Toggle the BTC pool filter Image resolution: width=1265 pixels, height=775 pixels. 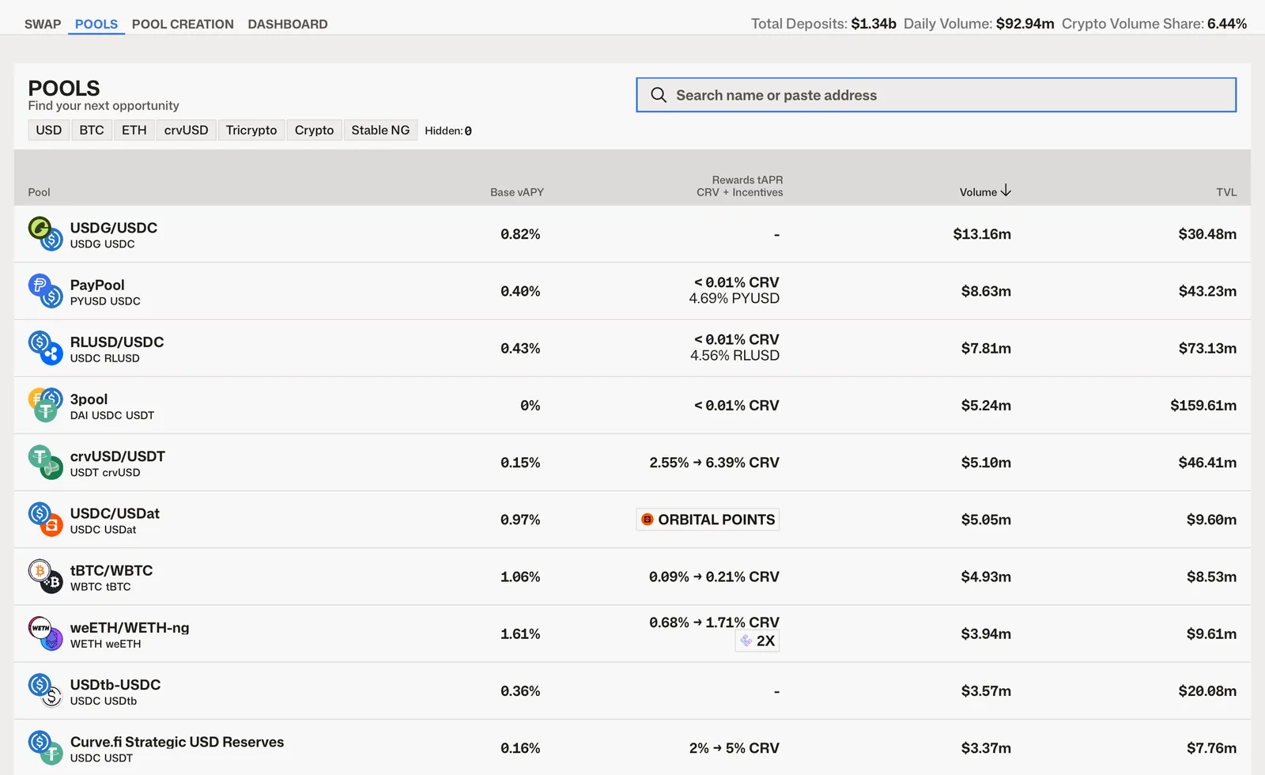92,130
